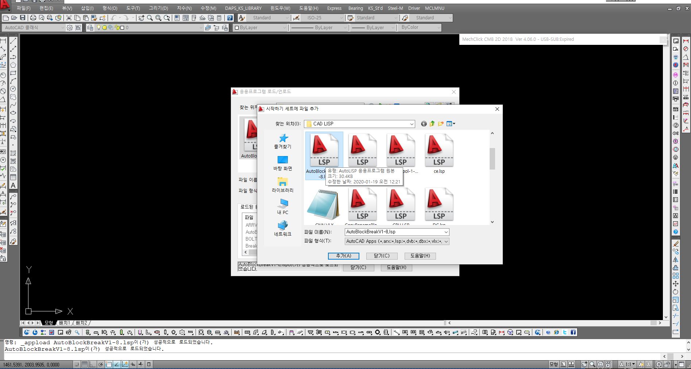Image resolution: width=691 pixels, height=369 pixels.
Task: Expand the file type AutoCAD Apps dropdown
Action: coord(446,241)
